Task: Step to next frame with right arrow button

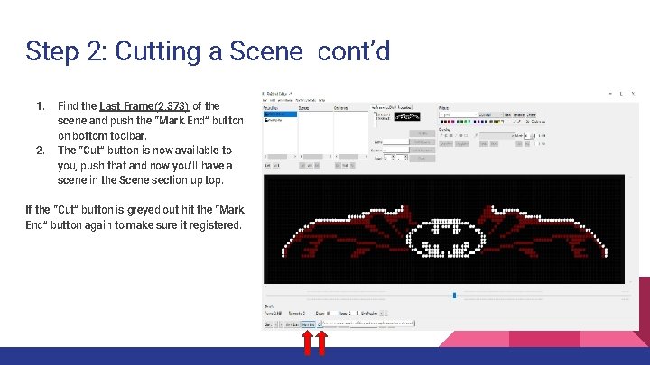Action: (281, 324)
